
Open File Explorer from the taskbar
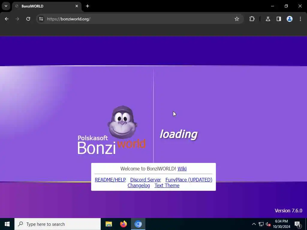pos(109,224)
